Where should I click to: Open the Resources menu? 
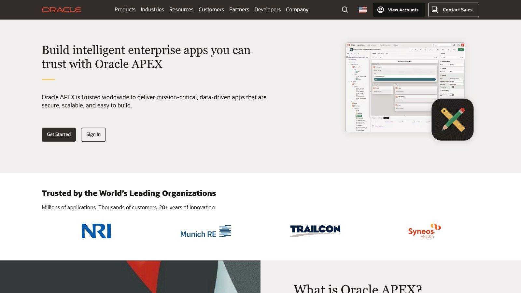click(x=181, y=10)
